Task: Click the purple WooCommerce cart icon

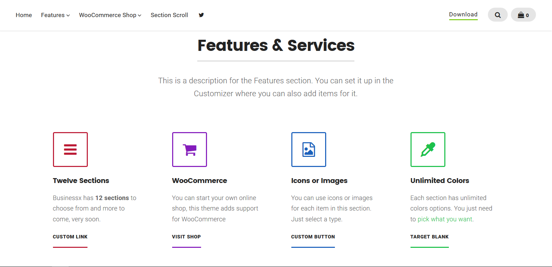Action: click(190, 150)
